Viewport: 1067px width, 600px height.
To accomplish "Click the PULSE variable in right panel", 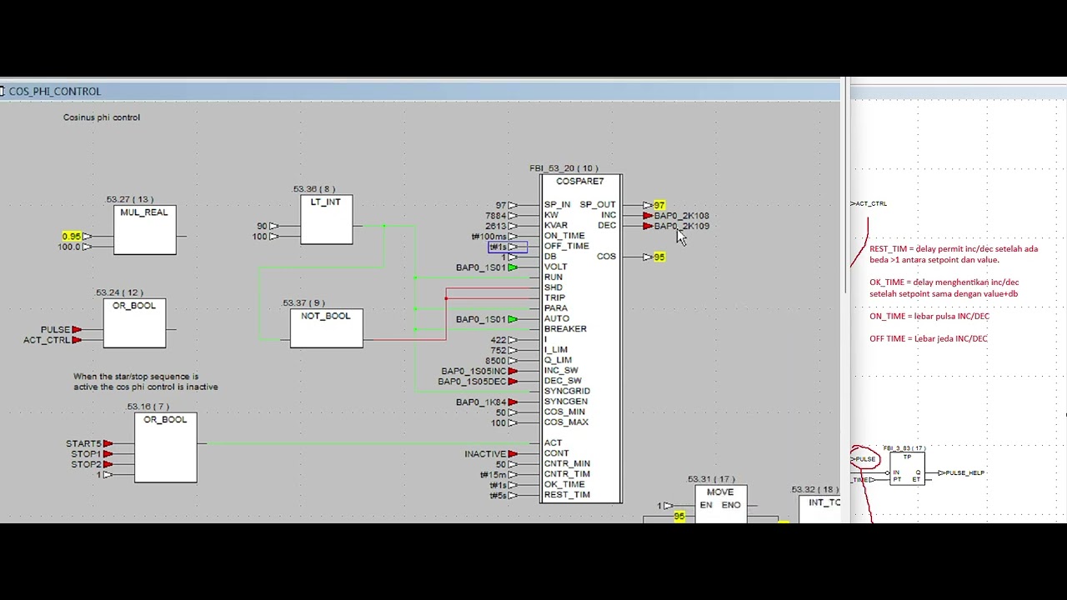I will pyautogui.click(x=866, y=459).
